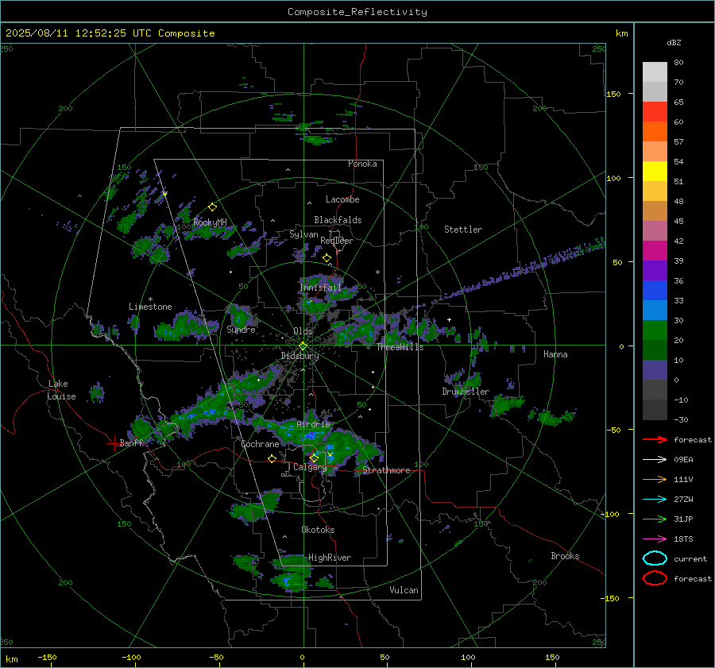715x668 pixels.
Task: Click the green 31JP arrow icon
Action: coord(655,519)
